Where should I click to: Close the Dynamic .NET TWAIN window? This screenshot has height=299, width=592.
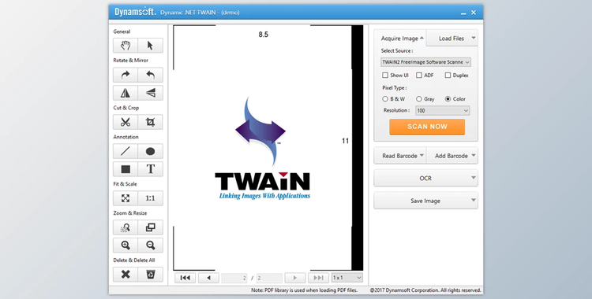(474, 13)
